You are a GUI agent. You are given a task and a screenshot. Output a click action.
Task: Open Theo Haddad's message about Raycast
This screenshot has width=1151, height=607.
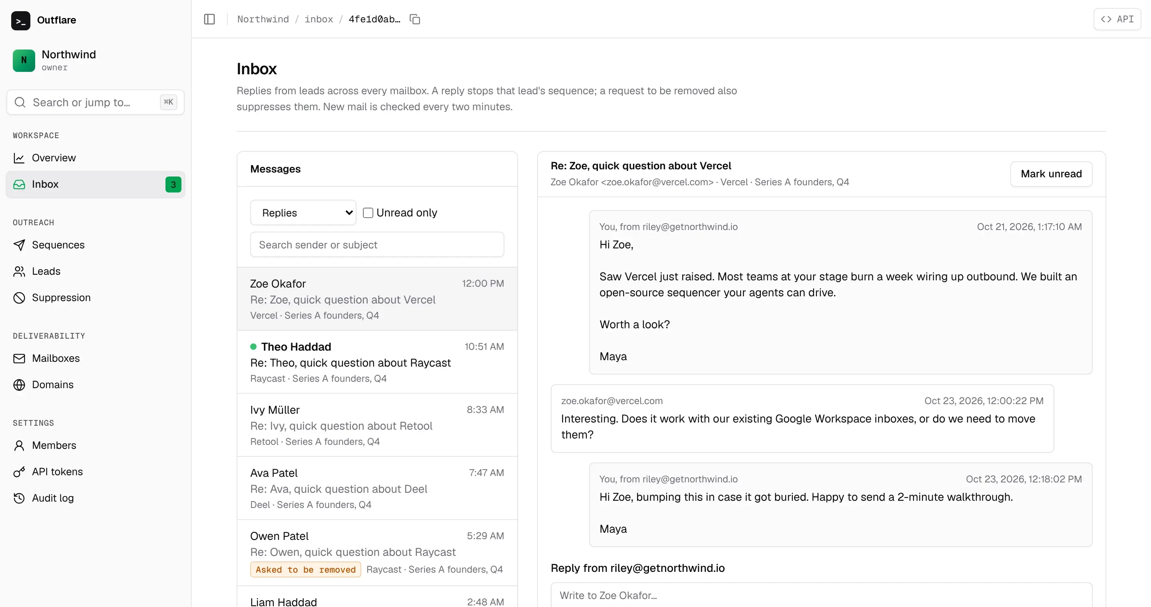377,362
